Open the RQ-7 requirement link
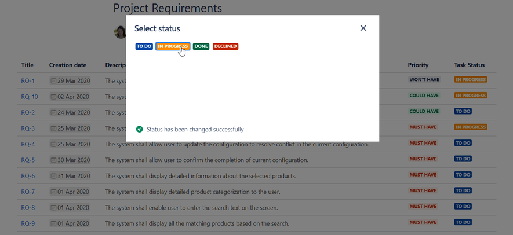Screen dimensions: 513x235 (28, 192)
